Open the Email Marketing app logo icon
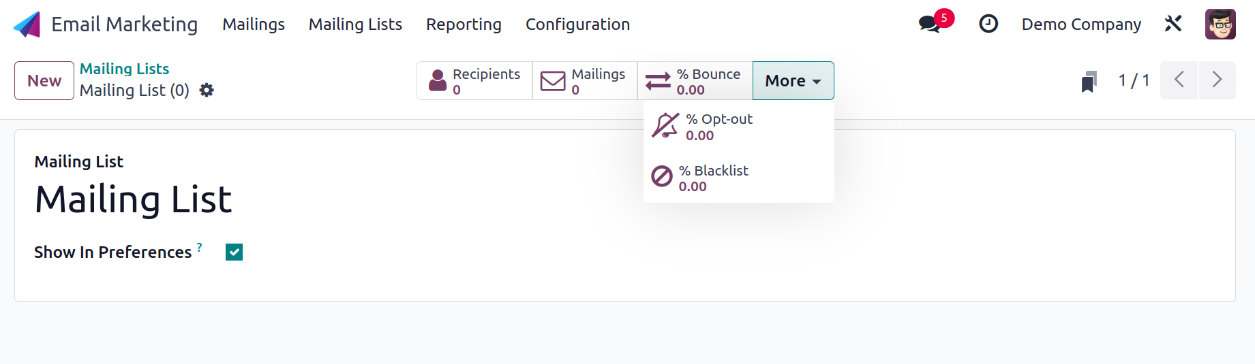The height and width of the screenshot is (364, 1255). (x=27, y=24)
